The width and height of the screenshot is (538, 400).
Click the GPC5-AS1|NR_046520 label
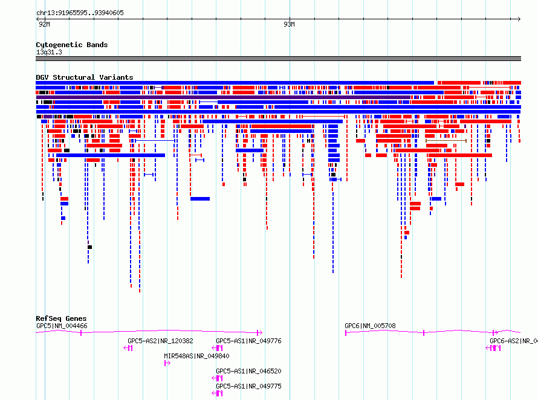click(248, 371)
